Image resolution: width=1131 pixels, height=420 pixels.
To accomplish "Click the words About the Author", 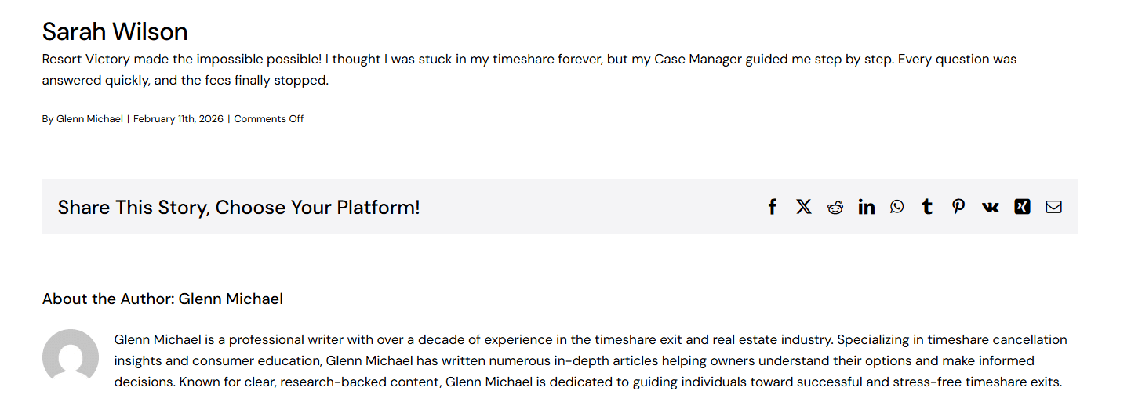I will (x=108, y=299).
